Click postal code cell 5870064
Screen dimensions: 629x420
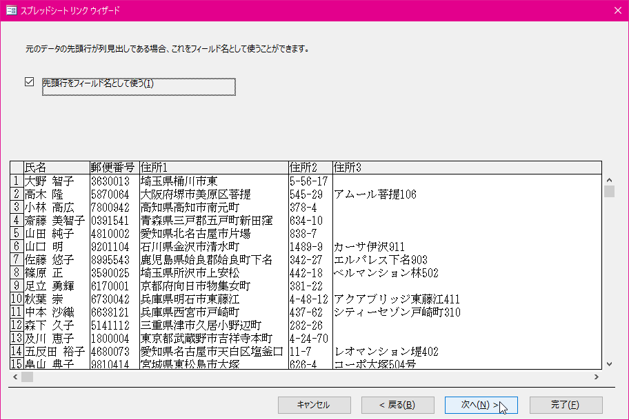click(114, 194)
